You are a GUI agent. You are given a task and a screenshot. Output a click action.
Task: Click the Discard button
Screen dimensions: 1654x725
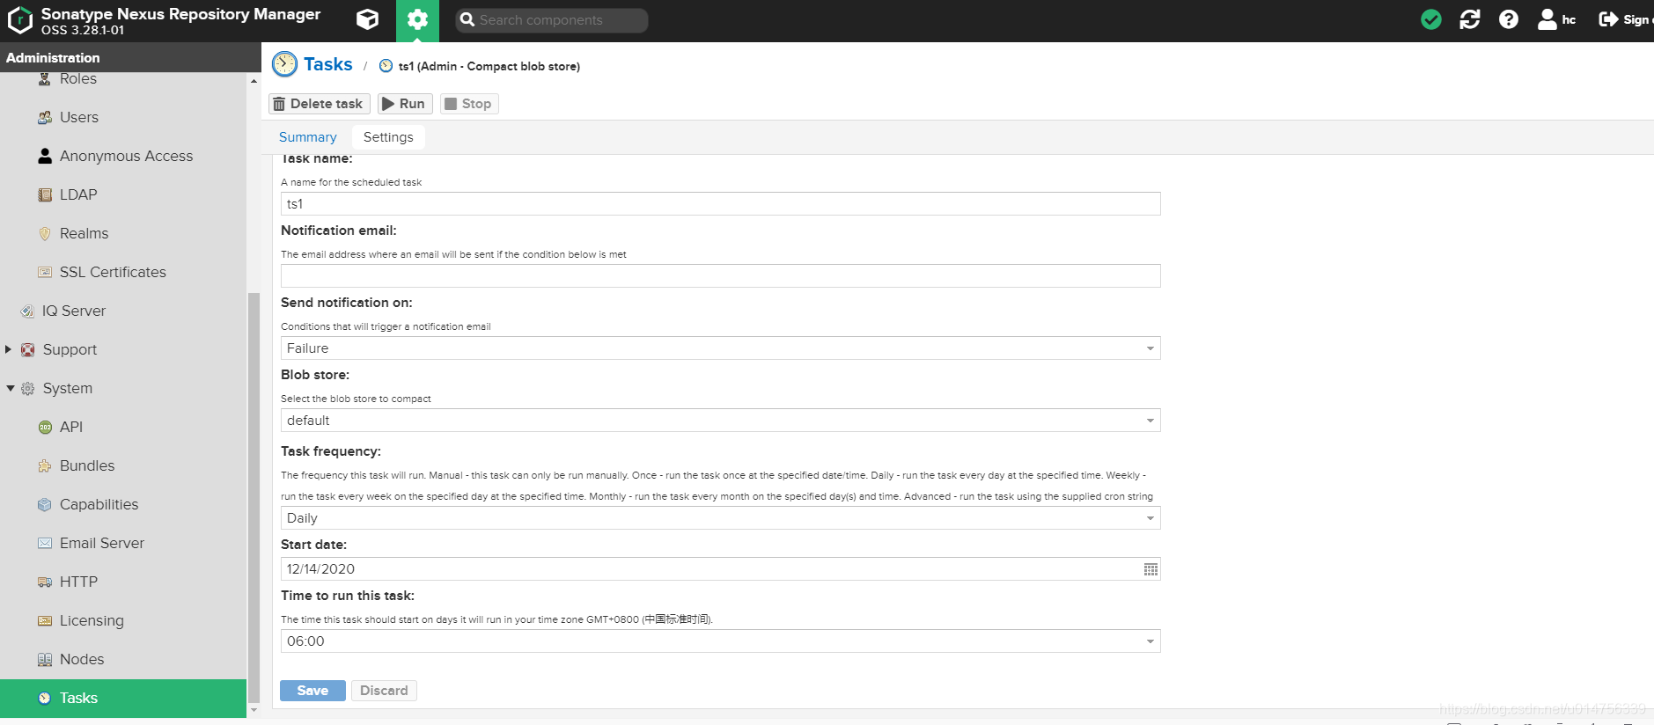point(384,691)
